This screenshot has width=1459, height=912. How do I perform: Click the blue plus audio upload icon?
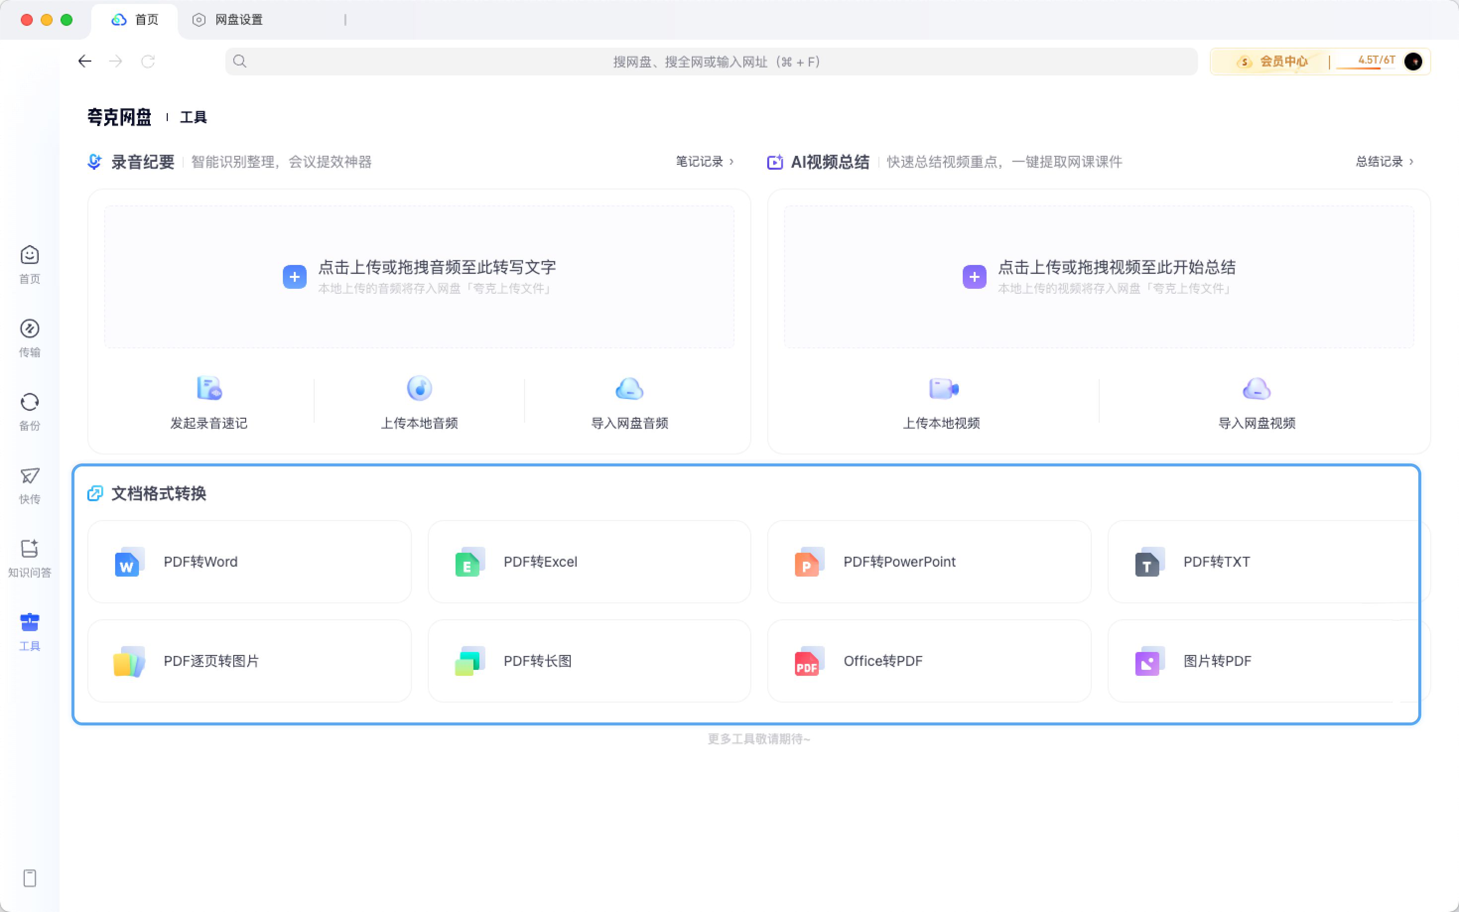[x=294, y=277]
